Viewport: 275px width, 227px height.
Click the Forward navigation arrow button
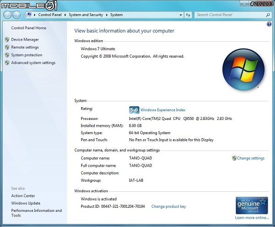pyautogui.click(x=16, y=15)
